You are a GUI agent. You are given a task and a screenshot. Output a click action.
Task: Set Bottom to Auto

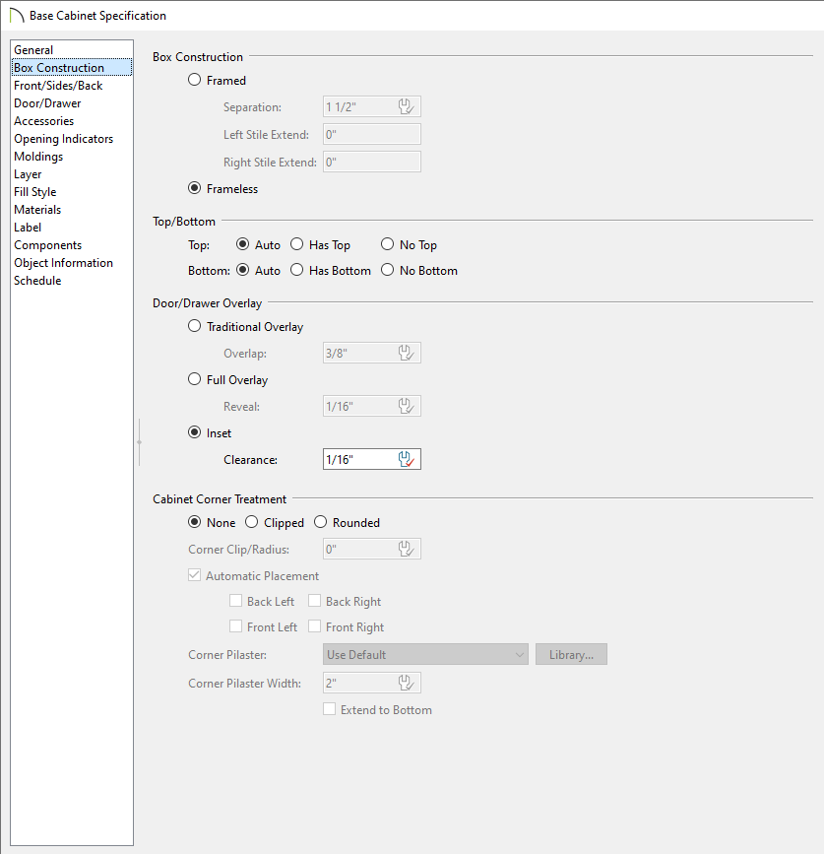[x=243, y=270]
